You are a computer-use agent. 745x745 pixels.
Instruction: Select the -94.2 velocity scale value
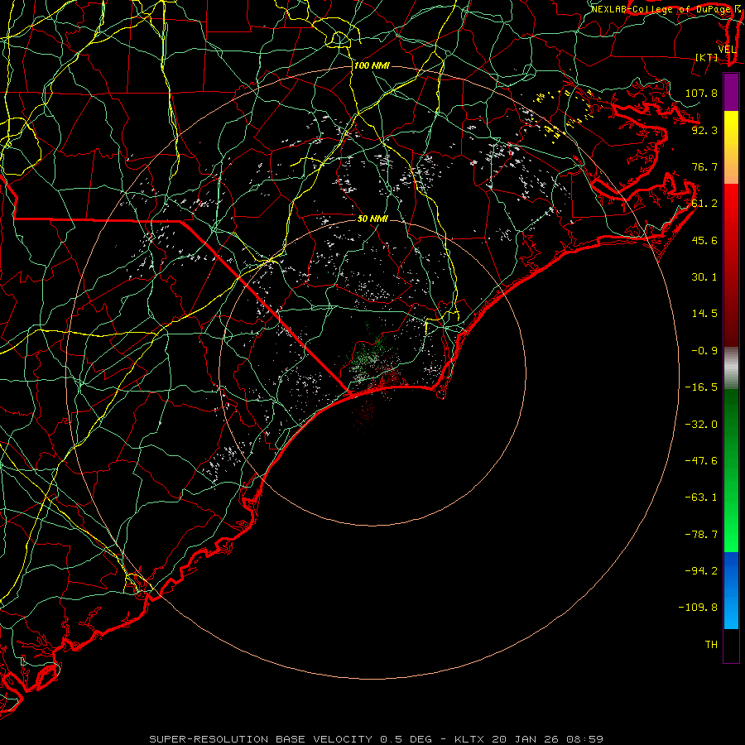click(701, 571)
